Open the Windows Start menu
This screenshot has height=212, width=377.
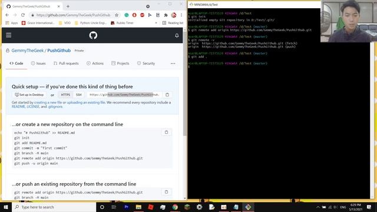(6, 207)
